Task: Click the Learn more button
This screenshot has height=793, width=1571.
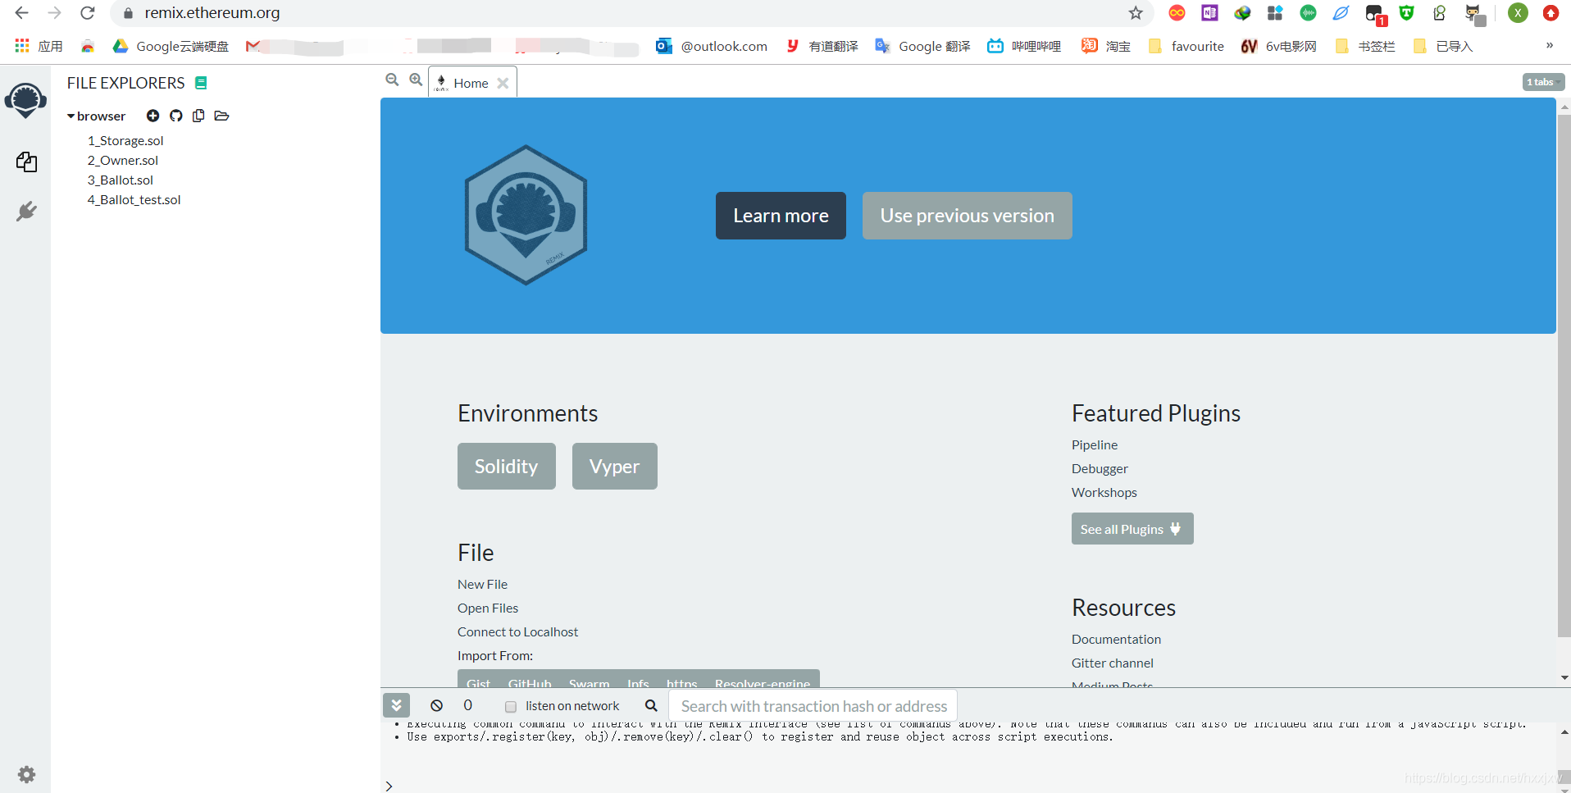Action: (x=781, y=216)
